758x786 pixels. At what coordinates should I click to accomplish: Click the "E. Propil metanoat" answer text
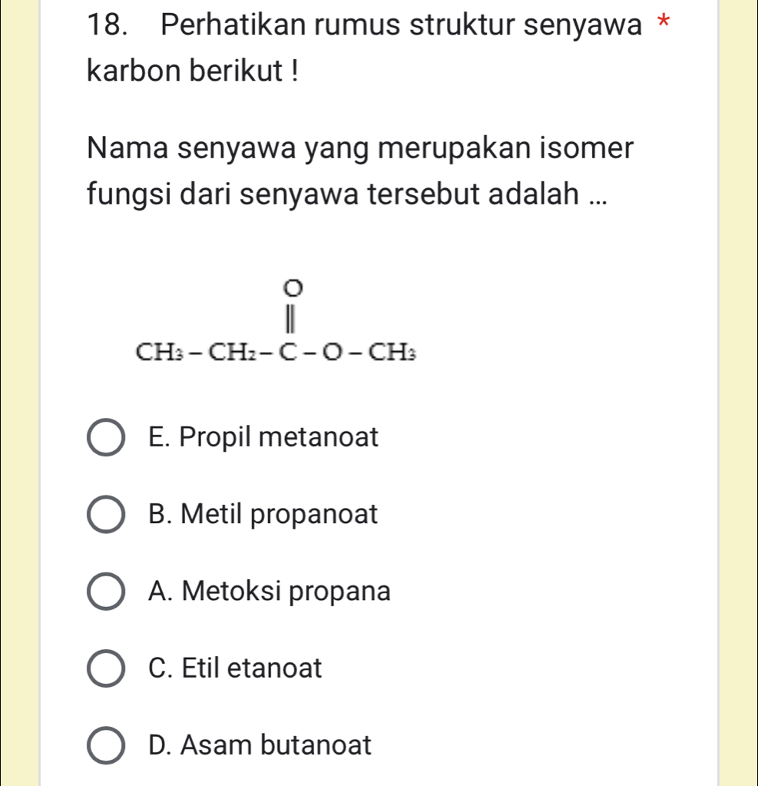coord(264,438)
